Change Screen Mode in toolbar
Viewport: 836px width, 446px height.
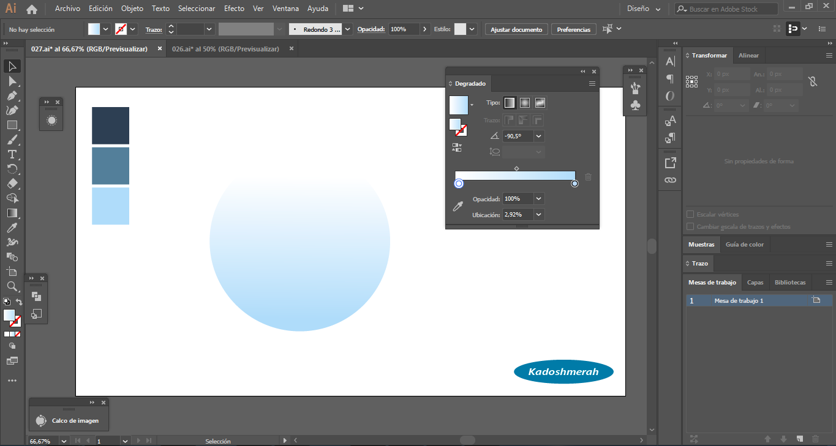[x=12, y=361]
